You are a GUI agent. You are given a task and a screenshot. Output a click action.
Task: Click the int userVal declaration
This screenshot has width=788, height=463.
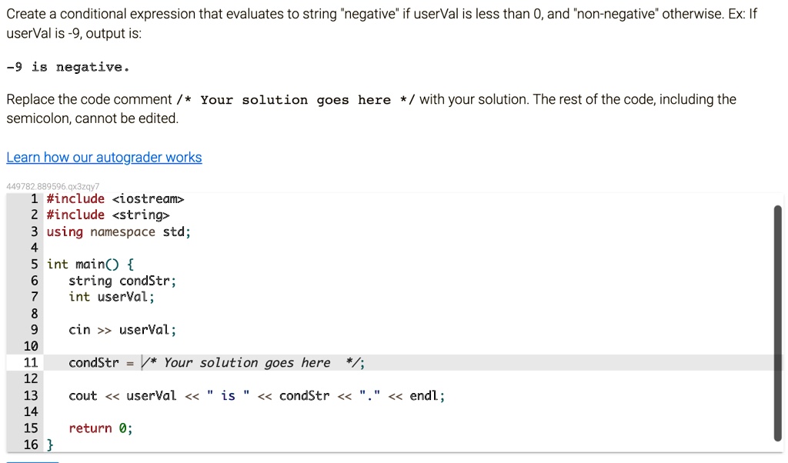(112, 297)
